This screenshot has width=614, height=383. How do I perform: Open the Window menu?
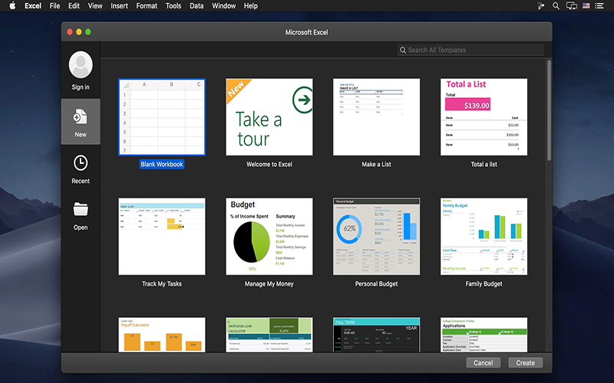[223, 5]
